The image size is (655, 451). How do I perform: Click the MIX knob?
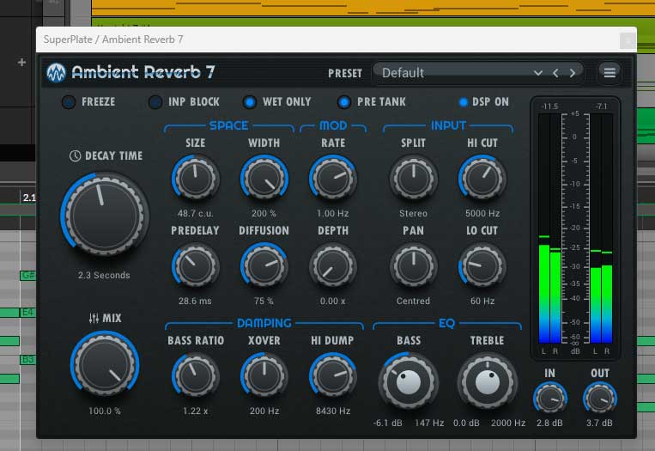point(105,364)
